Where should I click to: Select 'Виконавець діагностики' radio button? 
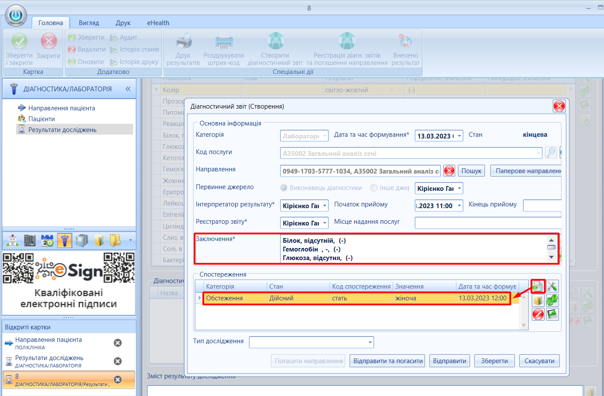click(x=284, y=188)
